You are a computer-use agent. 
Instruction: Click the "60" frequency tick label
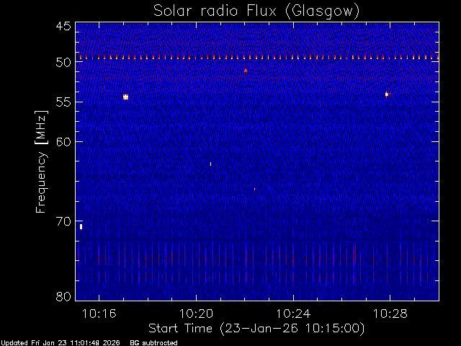pyautogui.click(x=63, y=142)
